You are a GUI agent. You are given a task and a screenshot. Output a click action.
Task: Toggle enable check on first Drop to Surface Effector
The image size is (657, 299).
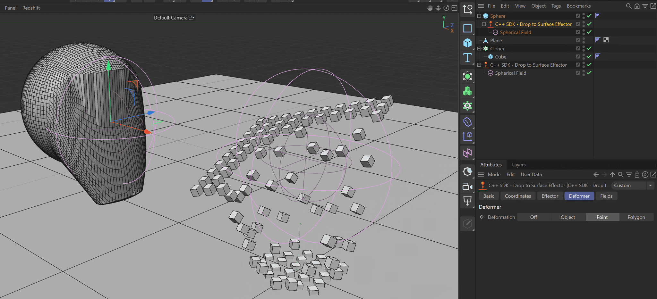click(589, 24)
